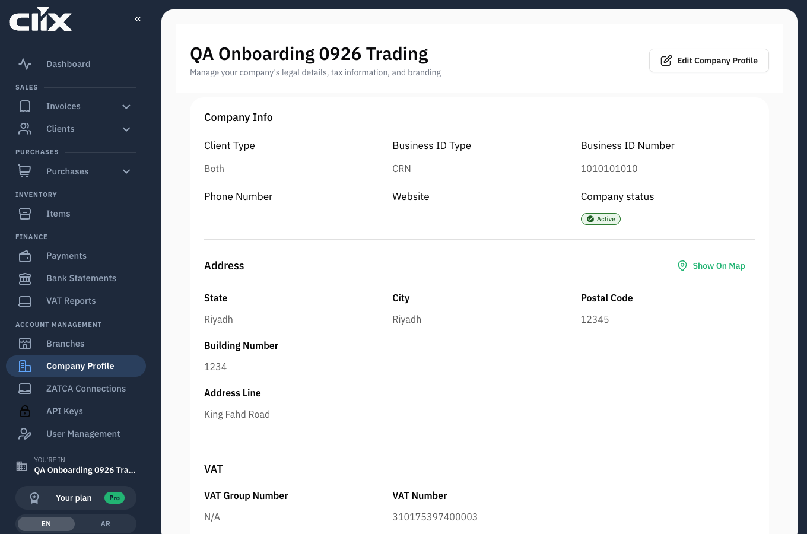The image size is (807, 534).
Task: Open the Dashboard menu item
Action: tap(76, 64)
